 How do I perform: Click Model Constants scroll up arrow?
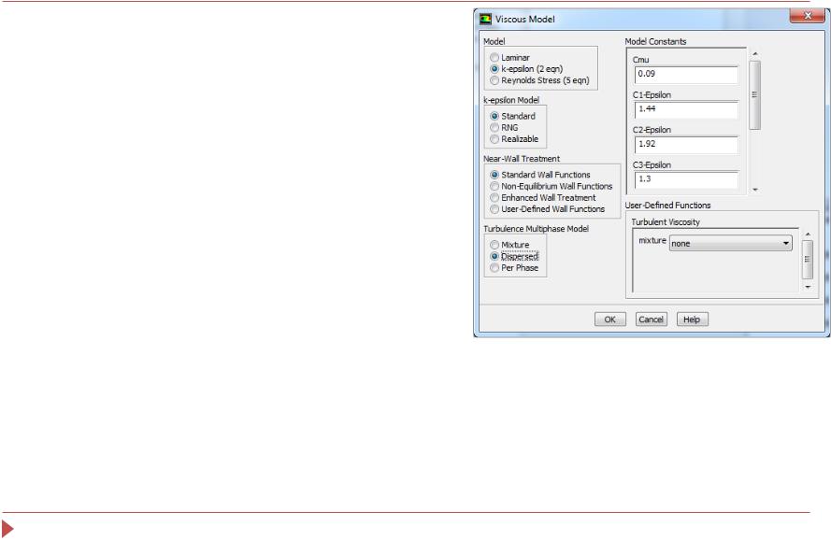pyautogui.click(x=755, y=53)
